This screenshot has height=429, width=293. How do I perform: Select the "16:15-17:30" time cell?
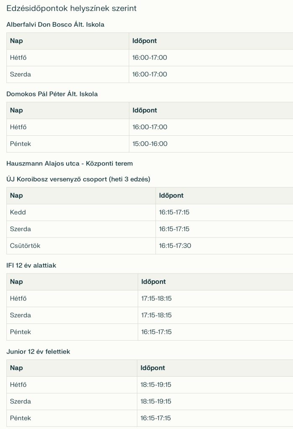(x=175, y=246)
